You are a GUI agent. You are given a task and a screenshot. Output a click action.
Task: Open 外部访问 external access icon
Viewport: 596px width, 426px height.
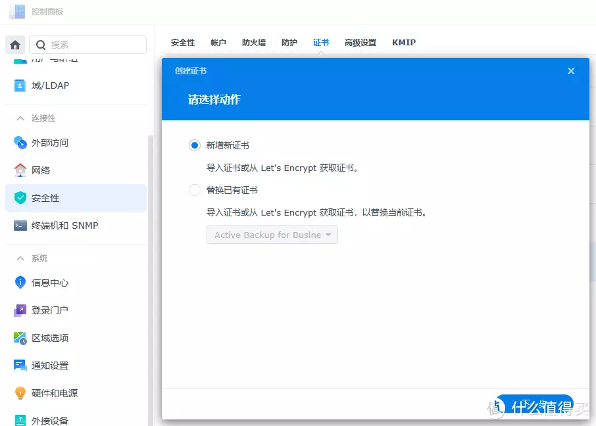20,143
